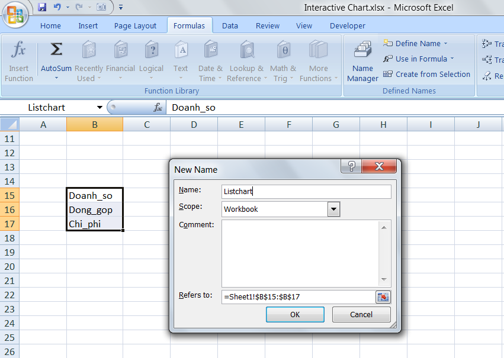Viewport: 504px width, 358px height.
Task: Expand the Define Name dropdown arrow
Action: (x=446, y=43)
